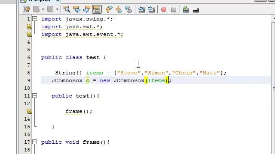The height and width of the screenshot is (154, 275).
Task: Navigate forward in editor history
Action: 50,9
